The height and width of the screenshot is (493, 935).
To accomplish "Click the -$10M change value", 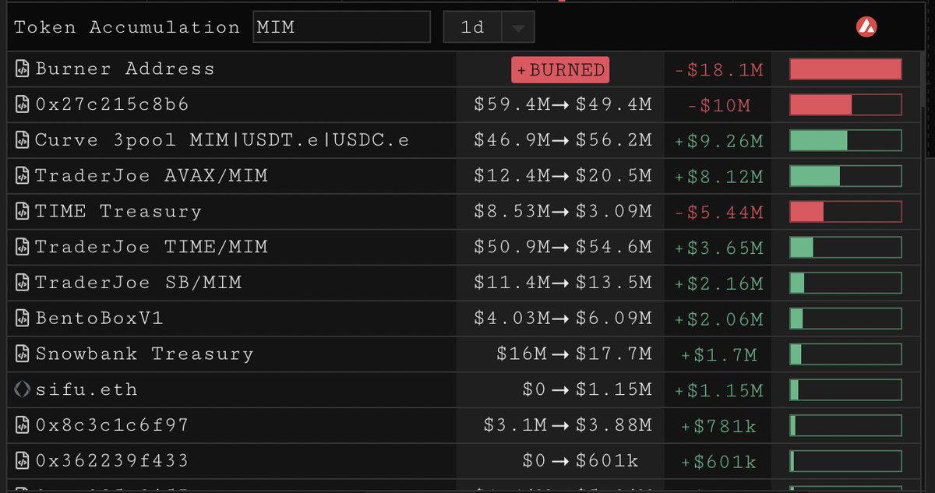I will (x=718, y=105).
